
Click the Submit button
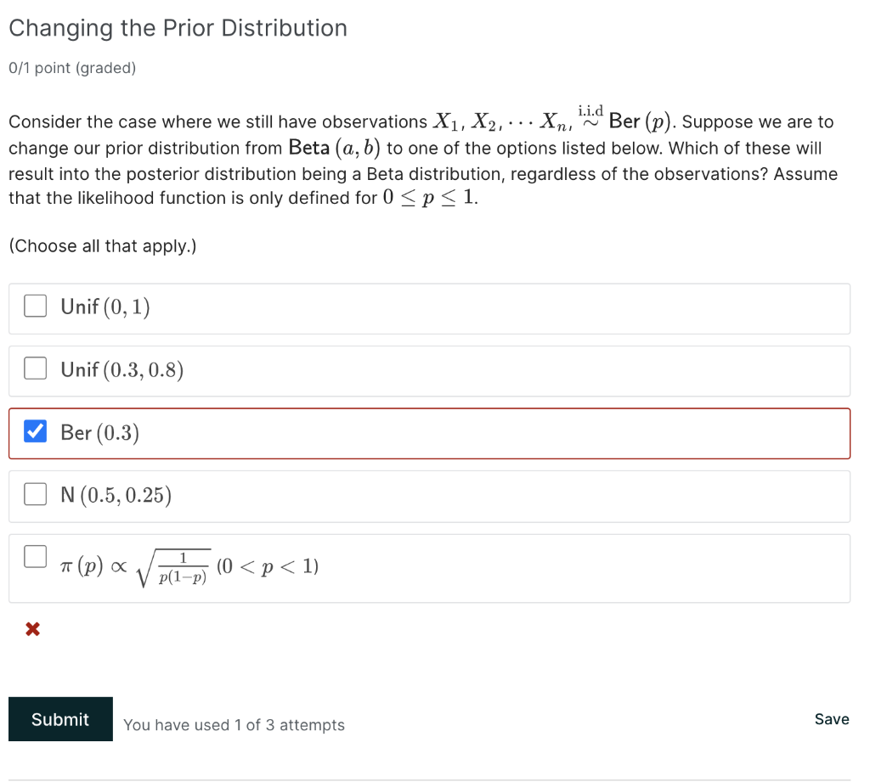pos(60,719)
